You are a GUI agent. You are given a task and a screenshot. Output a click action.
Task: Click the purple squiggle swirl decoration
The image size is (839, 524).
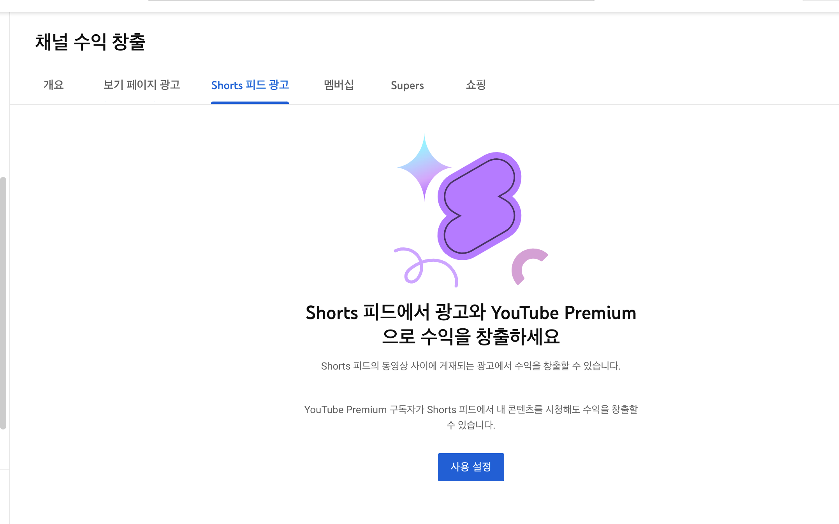[426, 267]
